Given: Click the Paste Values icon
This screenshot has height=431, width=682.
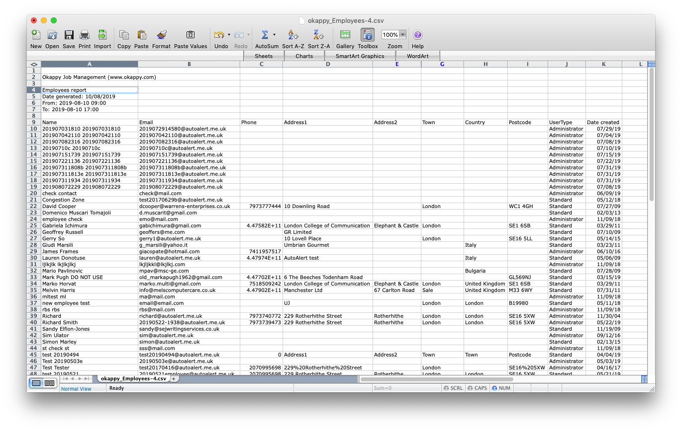Looking at the screenshot, I should coord(191,35).
